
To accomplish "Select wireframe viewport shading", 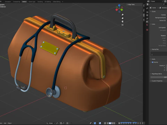I will 108,123.
